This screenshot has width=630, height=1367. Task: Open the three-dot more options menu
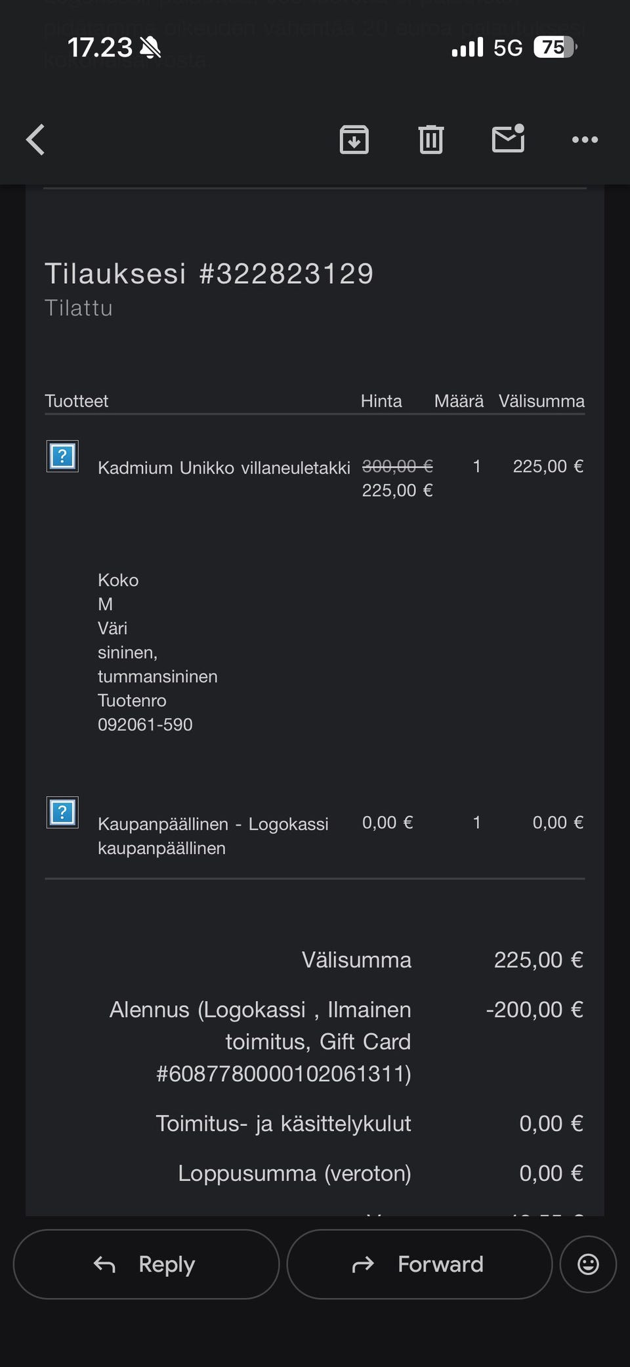585,139
